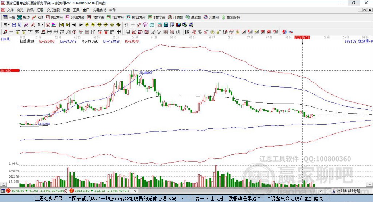Click the gradient colored triangle icon
The height and width of the screenshot is (202, 373).
[x=54, y=25]
